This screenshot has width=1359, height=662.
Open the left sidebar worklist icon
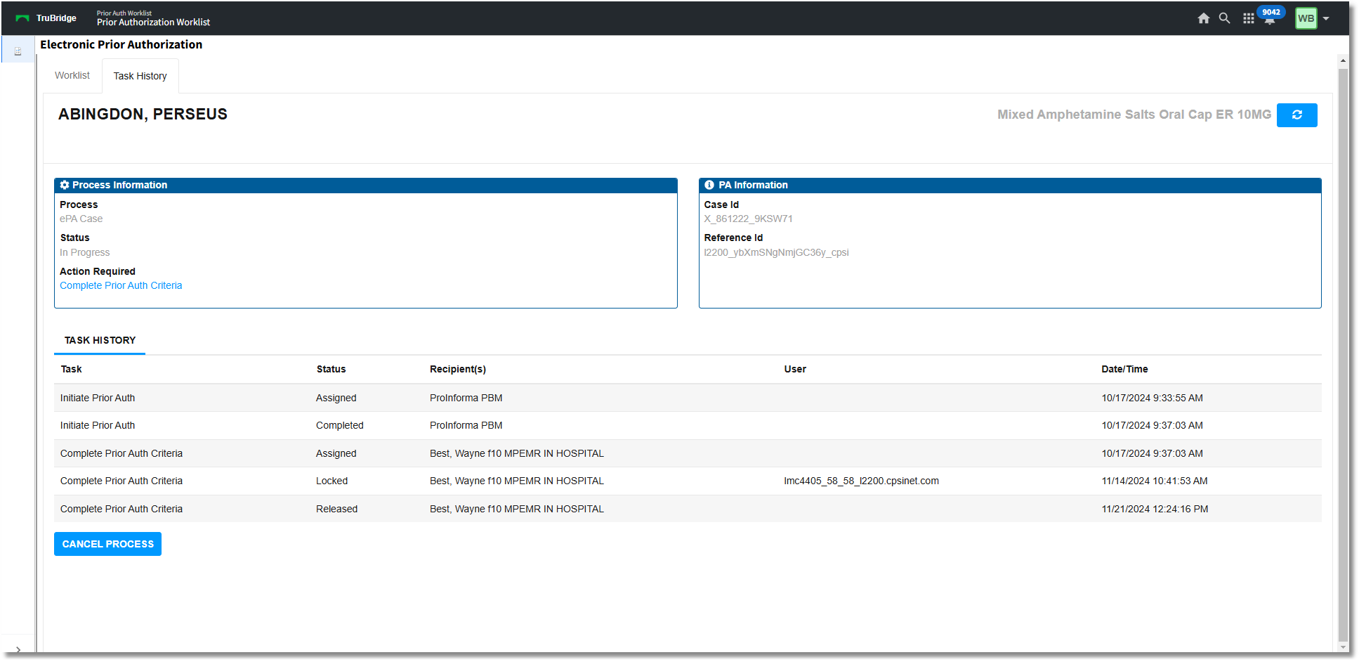pos(18,51)
